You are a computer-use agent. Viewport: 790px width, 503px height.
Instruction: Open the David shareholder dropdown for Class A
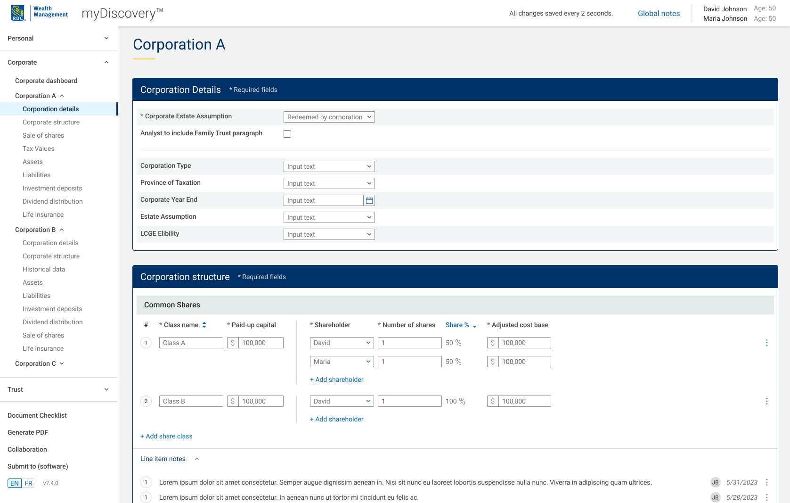(x=342, y=343)
